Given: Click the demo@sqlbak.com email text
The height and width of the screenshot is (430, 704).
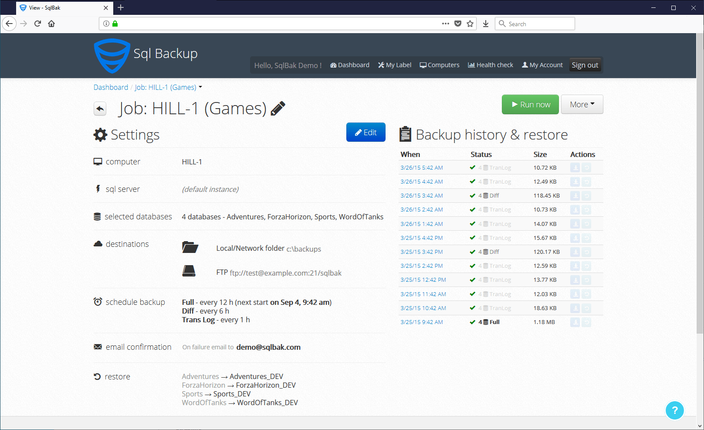Looking at the screenshot, I should (268, 347).
